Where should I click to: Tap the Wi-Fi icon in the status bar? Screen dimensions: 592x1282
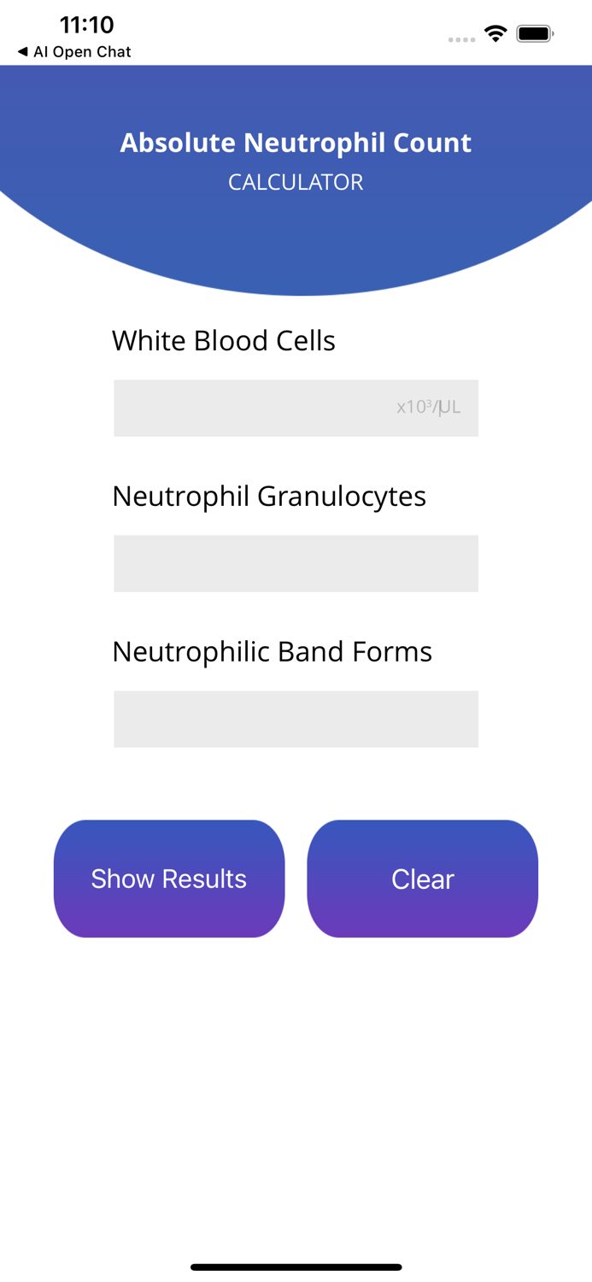coord(495,35)
